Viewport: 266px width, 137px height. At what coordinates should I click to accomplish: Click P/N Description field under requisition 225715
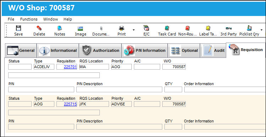pos(119,127)
